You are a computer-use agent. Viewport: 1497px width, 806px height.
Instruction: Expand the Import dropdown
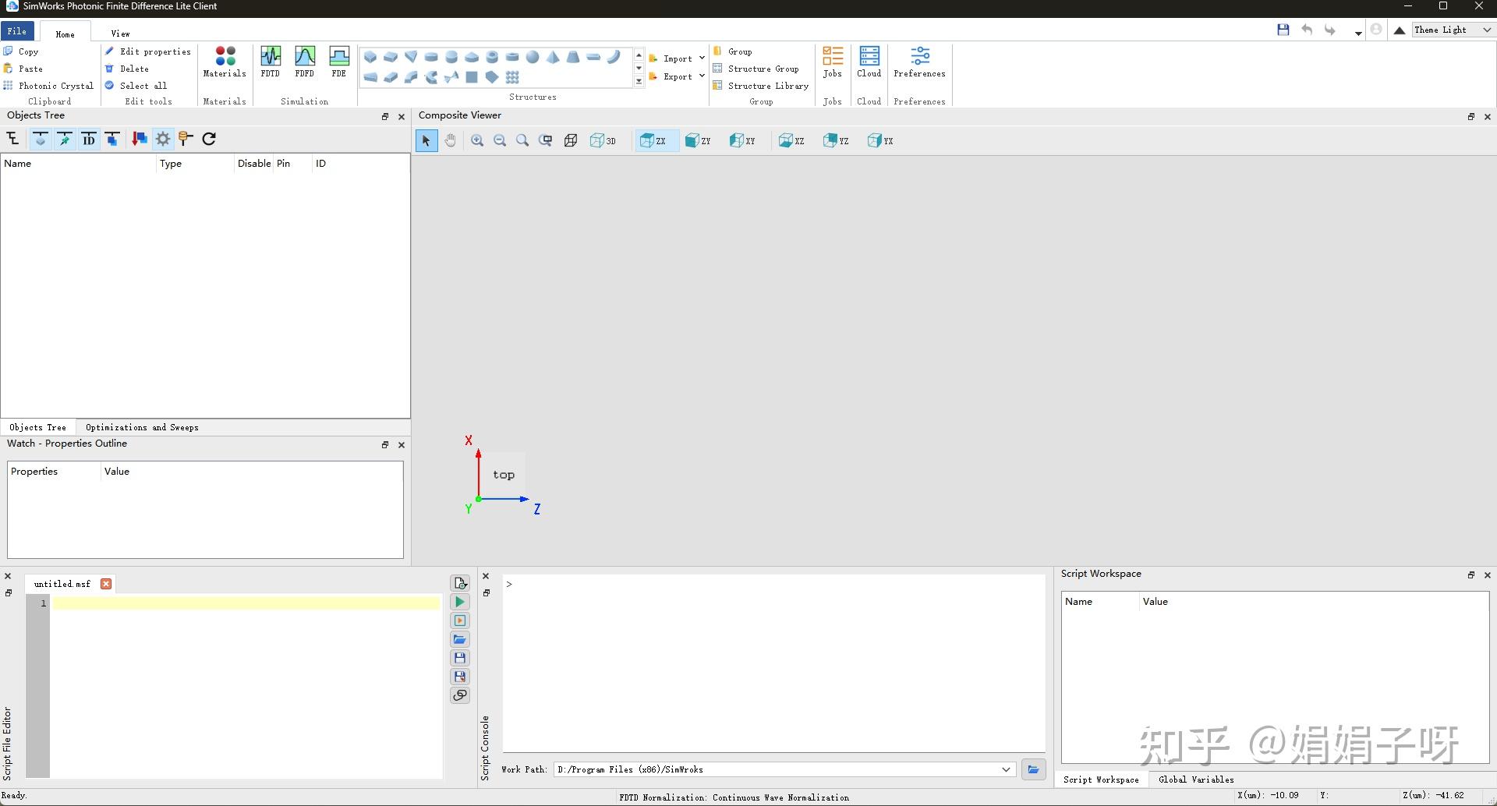coord(702,58)
